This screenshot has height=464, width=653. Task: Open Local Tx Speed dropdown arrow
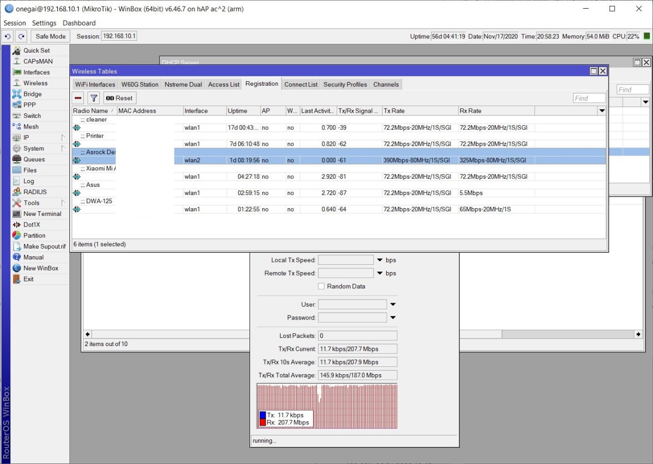click(x=380, y=260)
